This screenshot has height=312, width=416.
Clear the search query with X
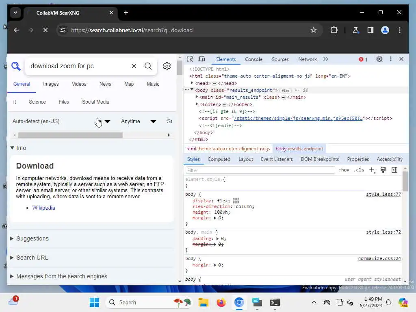click(134, 66)
